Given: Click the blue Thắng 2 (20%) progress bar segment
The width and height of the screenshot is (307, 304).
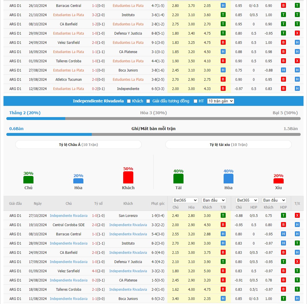Looking at the screenshot, I should click(36, 119).
